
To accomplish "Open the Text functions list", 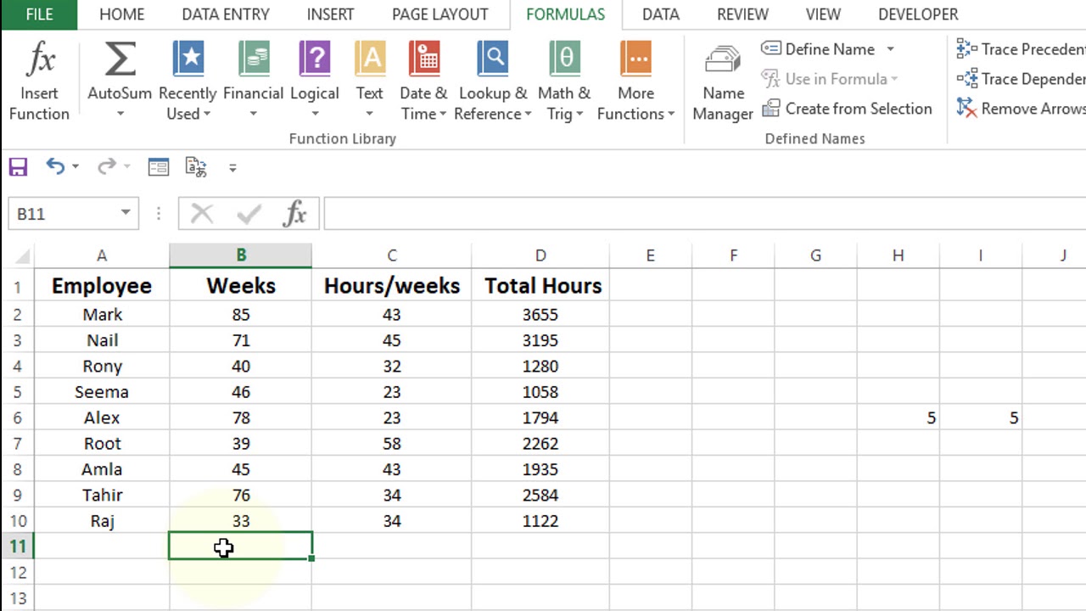I will (369, 81).
